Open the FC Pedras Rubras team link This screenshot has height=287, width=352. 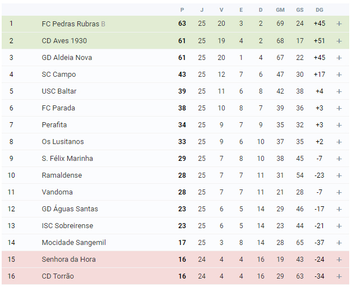pyautogui.click(x=70, y=24)
